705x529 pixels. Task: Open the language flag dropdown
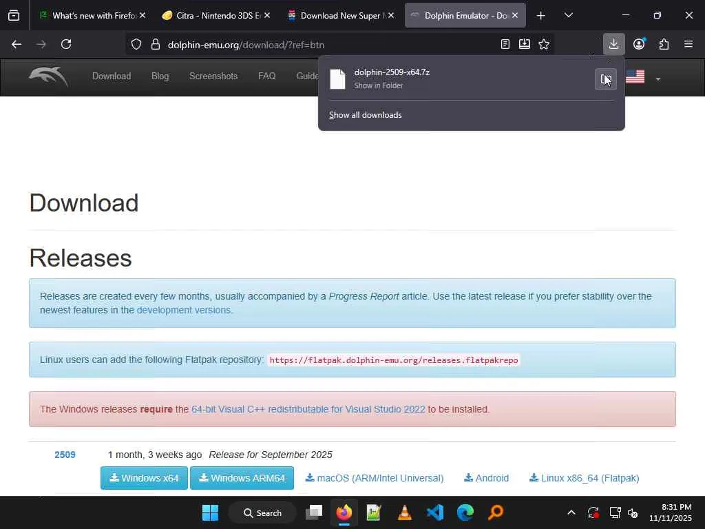pyautogui.click(x=643, y=77)
